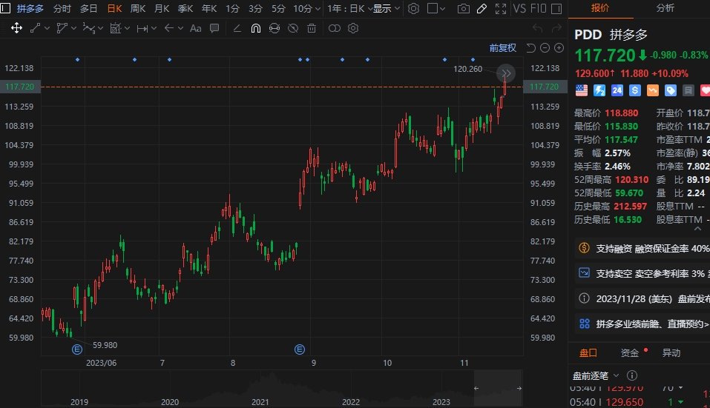This screenshot has height=408, width=710.
Task: Click the 前复权 adjustment button
Action: [x=502, y=48]
